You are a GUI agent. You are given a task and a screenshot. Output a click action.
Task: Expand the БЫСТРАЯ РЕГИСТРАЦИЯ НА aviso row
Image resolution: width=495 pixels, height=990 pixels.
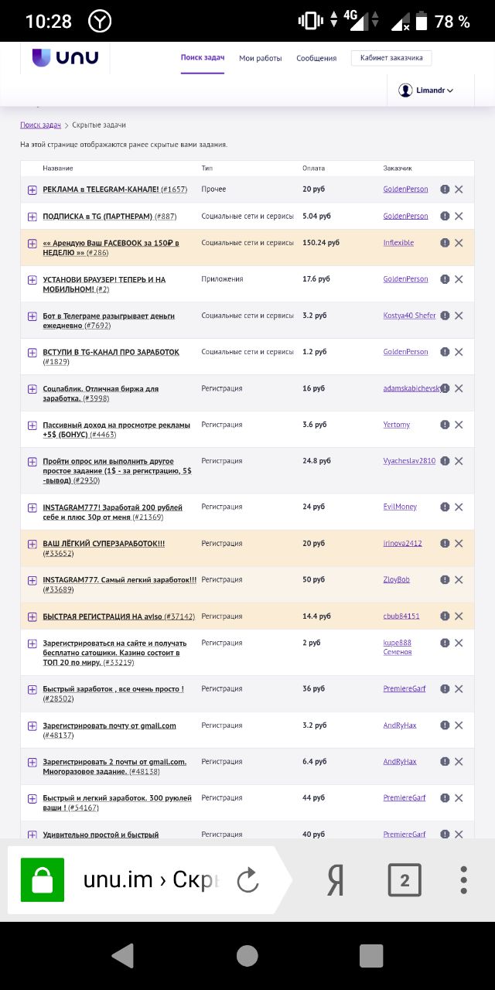tap(32, 617)
